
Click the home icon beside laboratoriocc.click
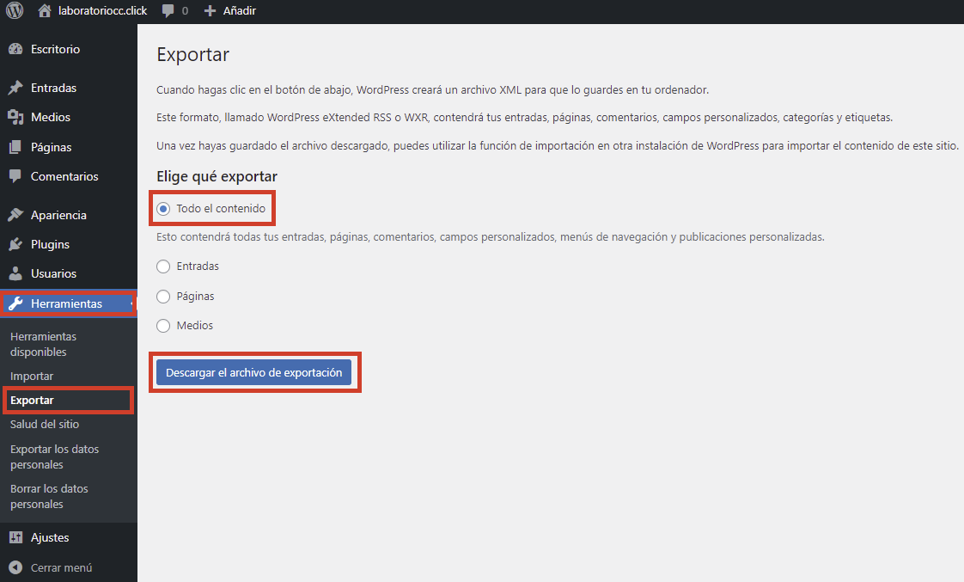click(x=45, y=10)
